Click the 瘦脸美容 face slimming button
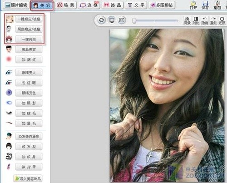227x183 pixels. (x=29, y=49)
